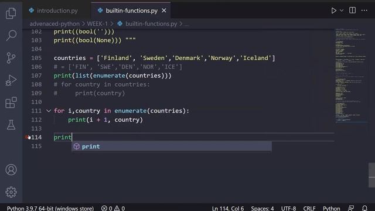Split the editor to the right
Image resolution: width=375 pixels, height=211 pixels.
pos(352,11)
